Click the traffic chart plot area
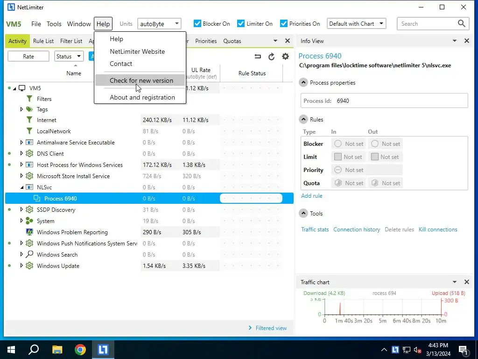The height and width of the screenshot is (359, 478). 383,307
